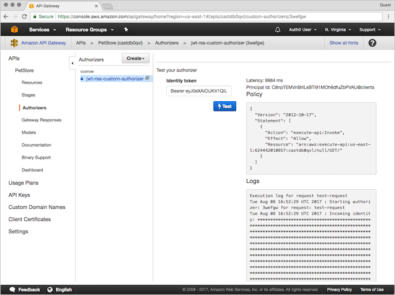Select PetStore API in sidebar
395x295 pixels.
[24, 71]
